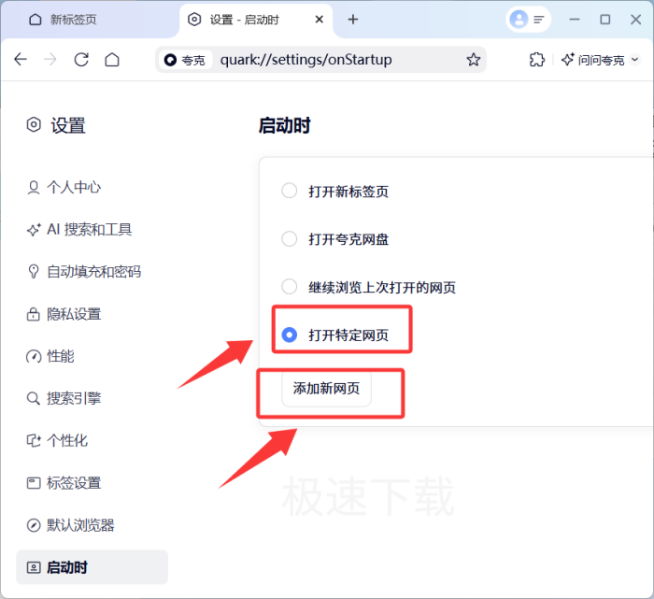Select 打开新标签页 radio option

[290, 192]
